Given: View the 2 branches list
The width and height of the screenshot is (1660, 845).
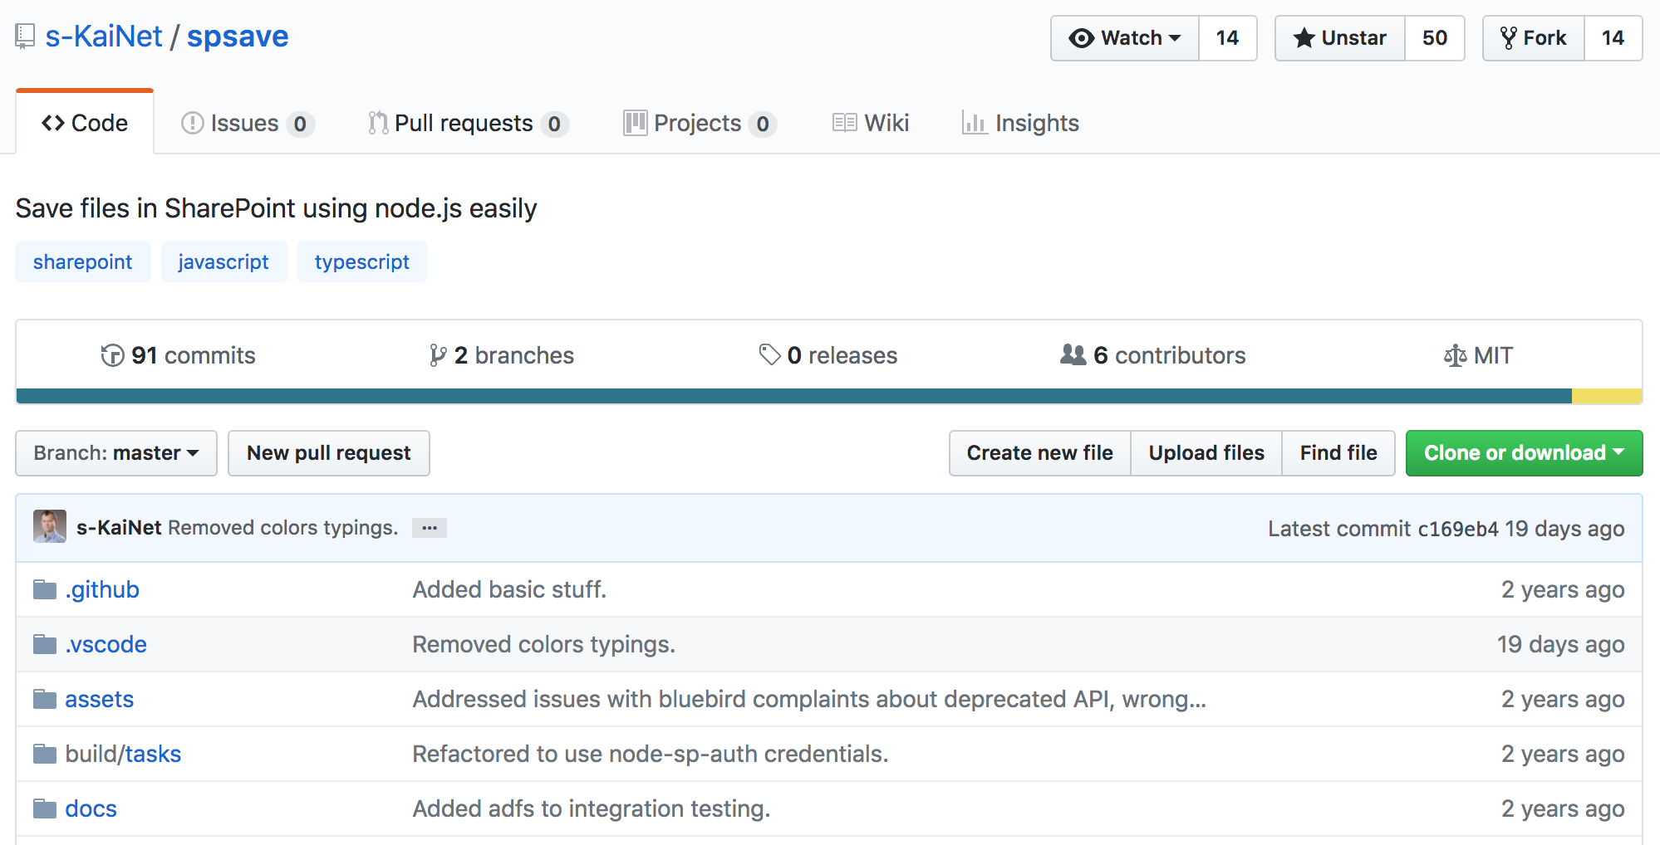Looking at the screenshot, I should coord(502,355).
